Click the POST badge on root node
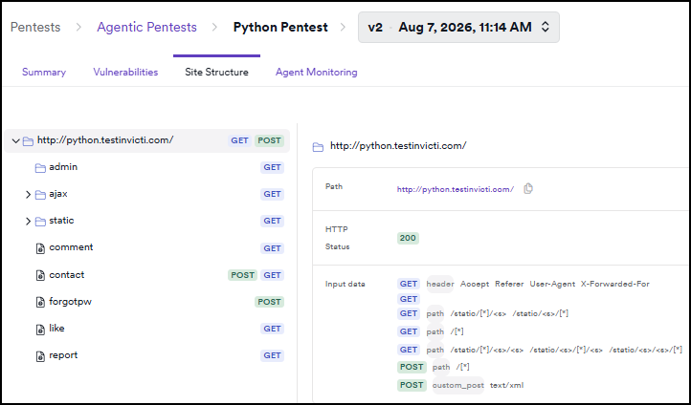 click(x=269, y=140)
